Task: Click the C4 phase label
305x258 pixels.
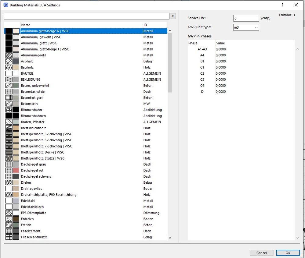Action: pyautogui.click(x=202, y=86)
